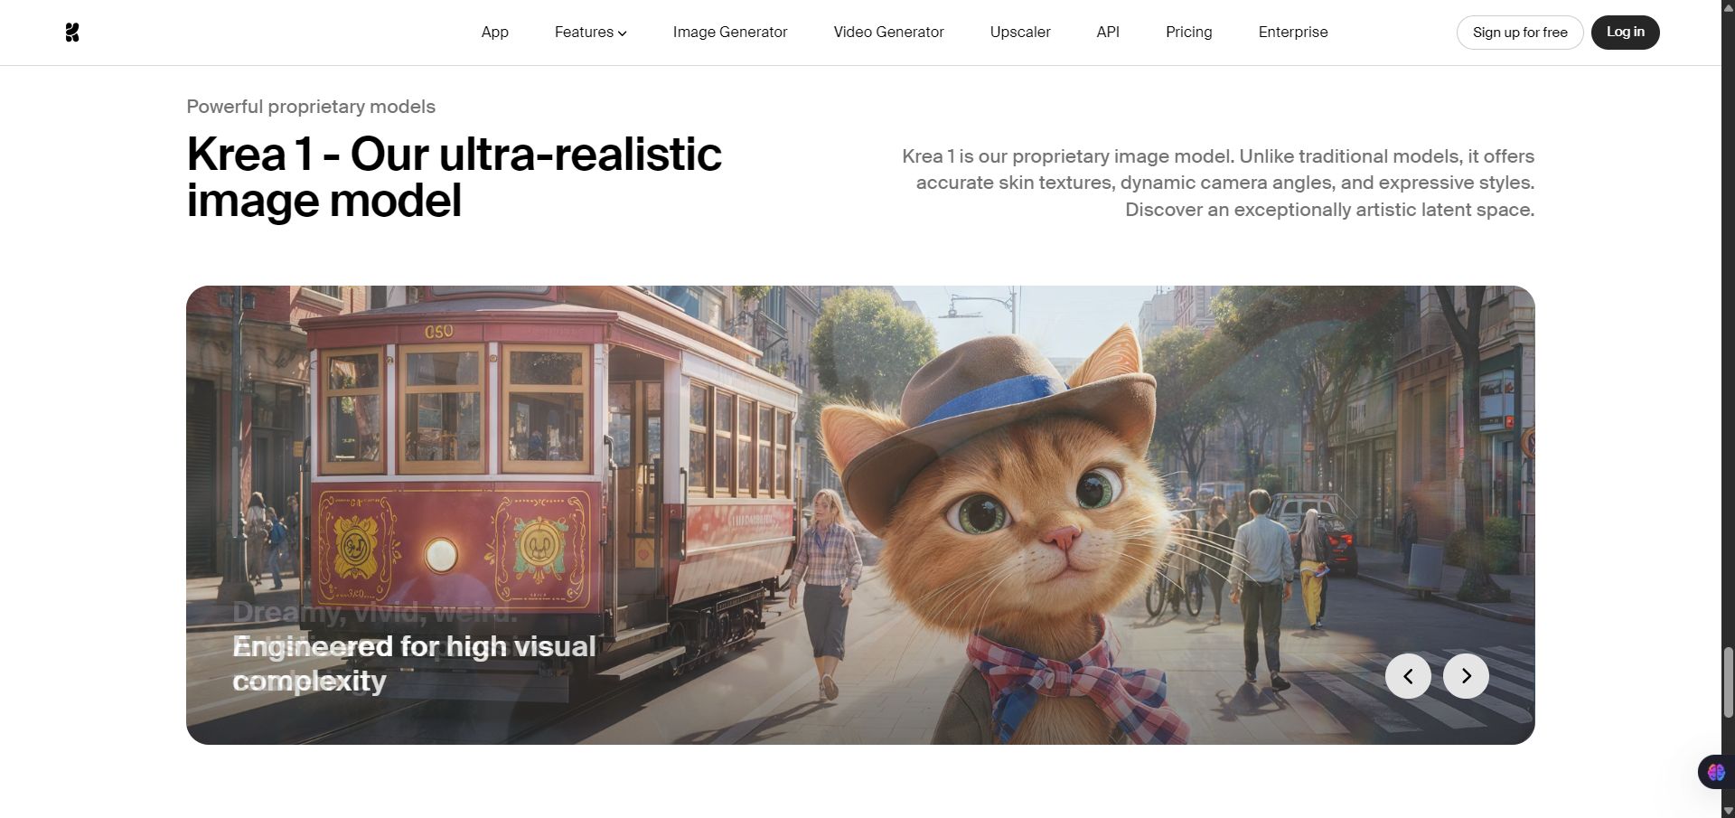Open the App nav link
The image size is (1735, 818).
(495, 33)
